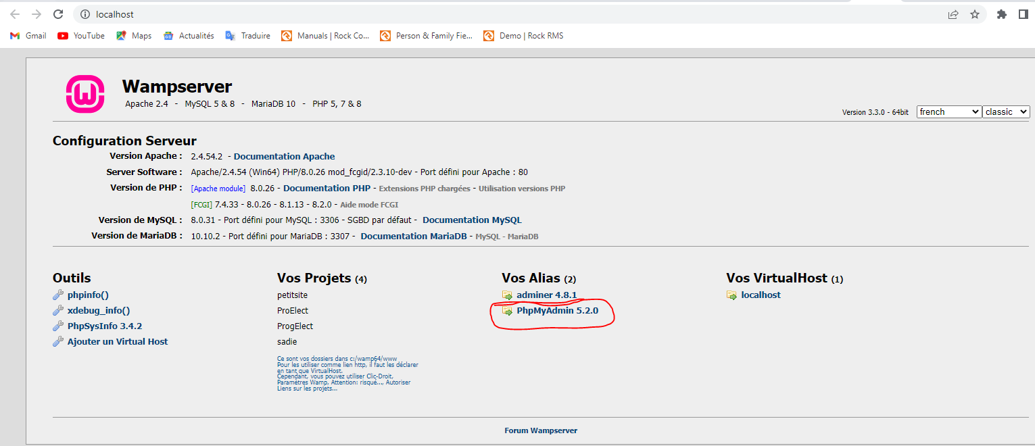Click the petitsite project name
The image size is (1035, 446).
[x=292, y=295]
